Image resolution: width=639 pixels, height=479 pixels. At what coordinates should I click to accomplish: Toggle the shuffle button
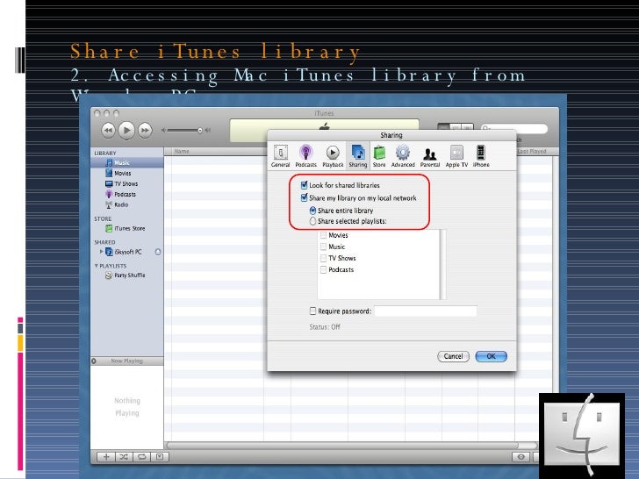(124, 457)
